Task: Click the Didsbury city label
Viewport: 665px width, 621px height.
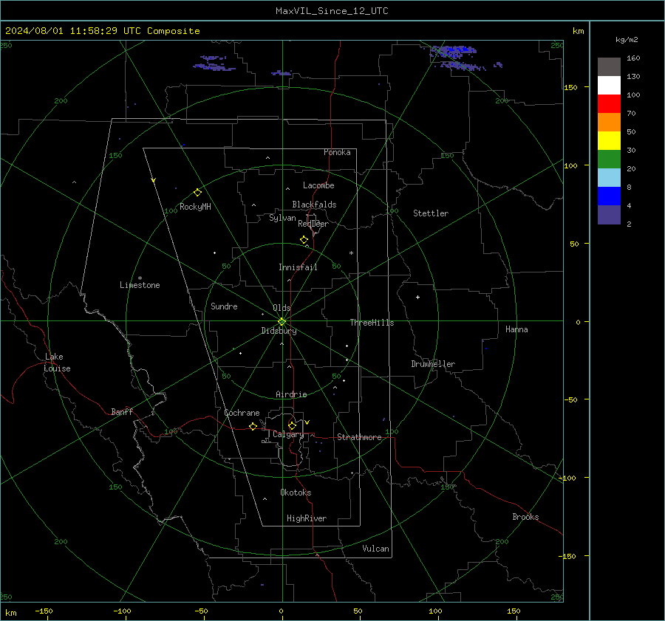Action: point(279,331)
